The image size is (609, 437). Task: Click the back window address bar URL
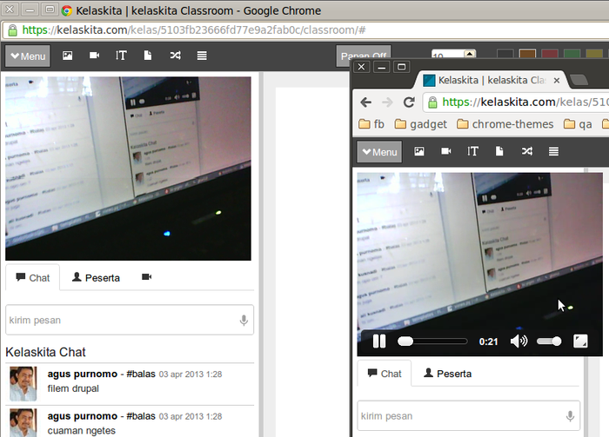pyautogui.click(x=194, y=30)
